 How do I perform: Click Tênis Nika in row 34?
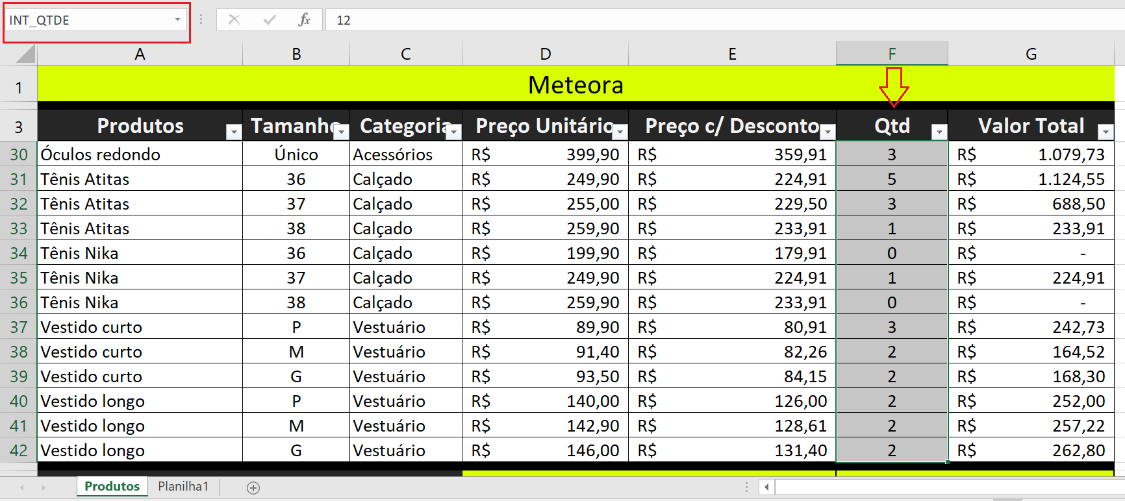pos(140,253)
